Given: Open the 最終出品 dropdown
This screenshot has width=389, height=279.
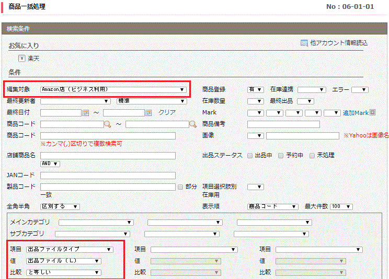Looking at the screenshot, I should (x=305, y=101).
